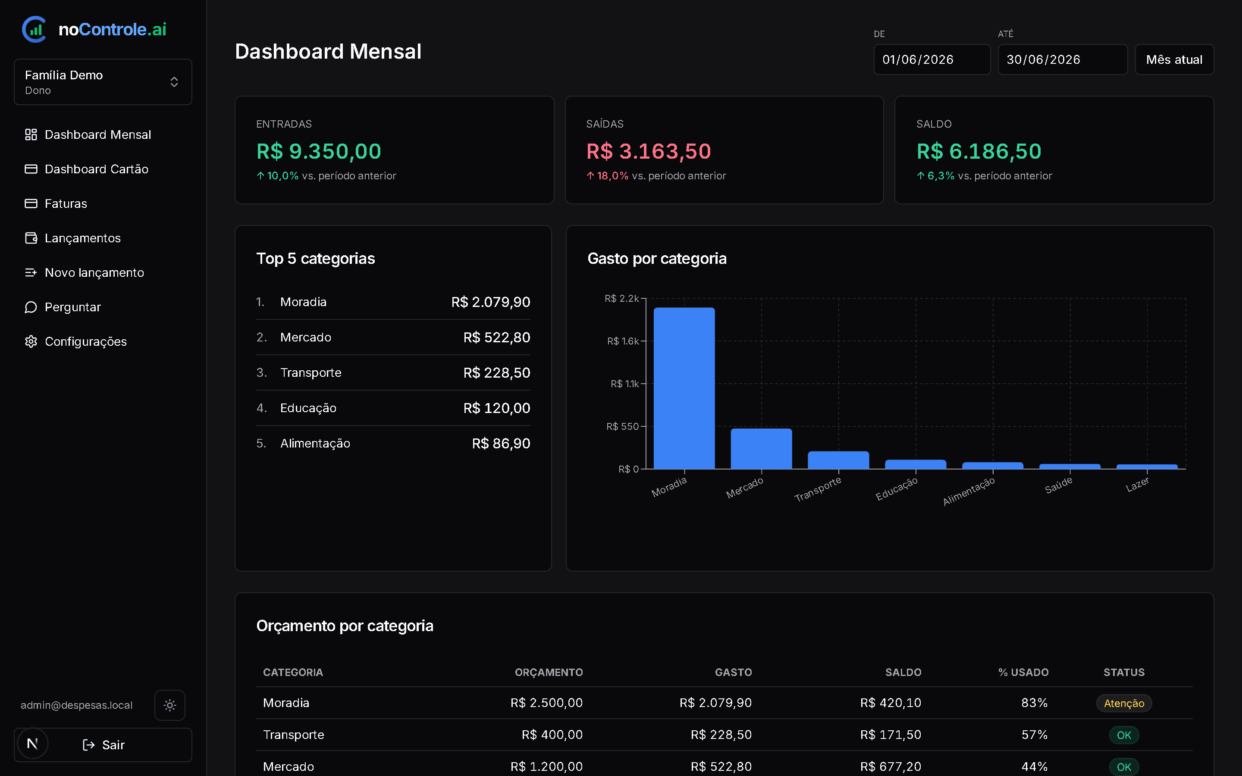Screen dimensions: 1242x776
Task: Click the Educação bar in the chart
Action: coord(916,464)
